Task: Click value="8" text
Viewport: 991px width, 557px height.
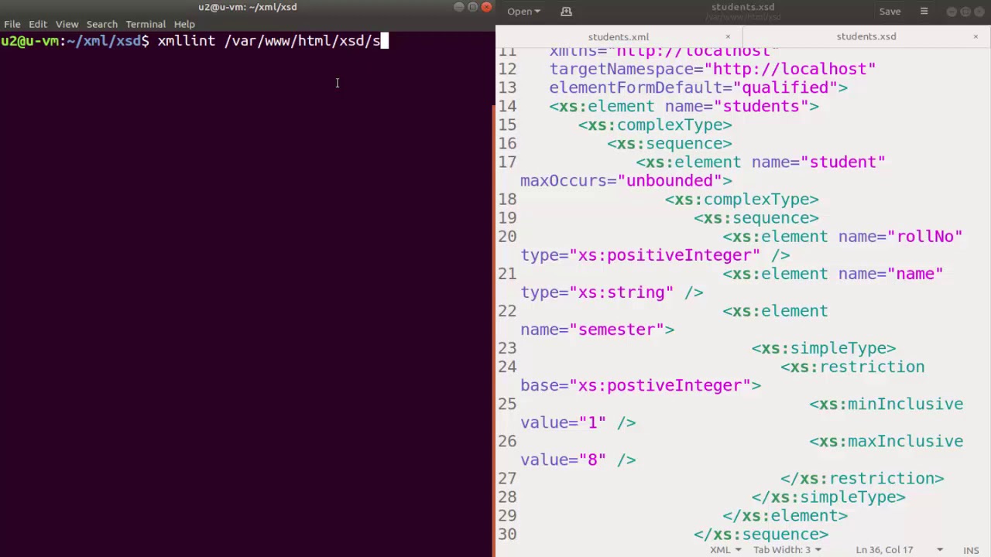Action: coord(564,460)
